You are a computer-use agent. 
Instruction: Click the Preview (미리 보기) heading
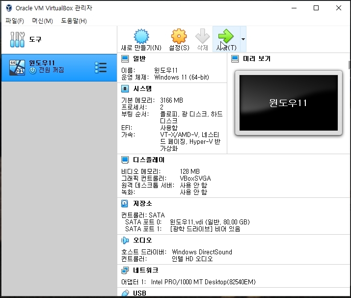257,58
